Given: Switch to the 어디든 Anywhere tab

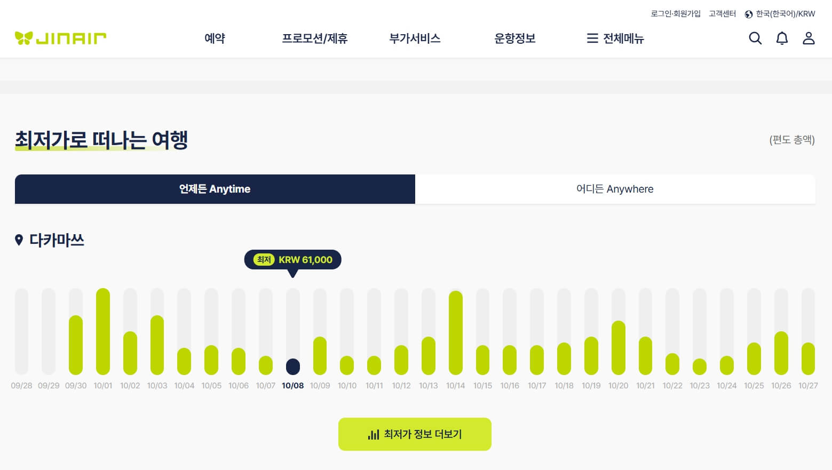Looking at the screenshot, I should point(615,189).
